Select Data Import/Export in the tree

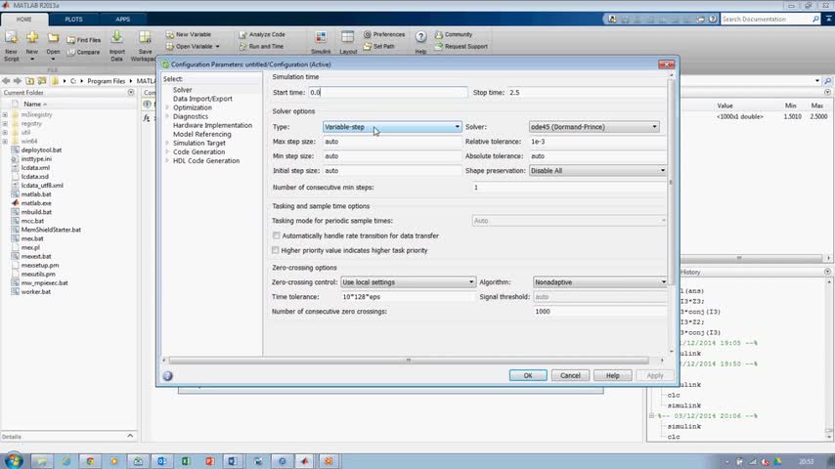coord(202,99)
